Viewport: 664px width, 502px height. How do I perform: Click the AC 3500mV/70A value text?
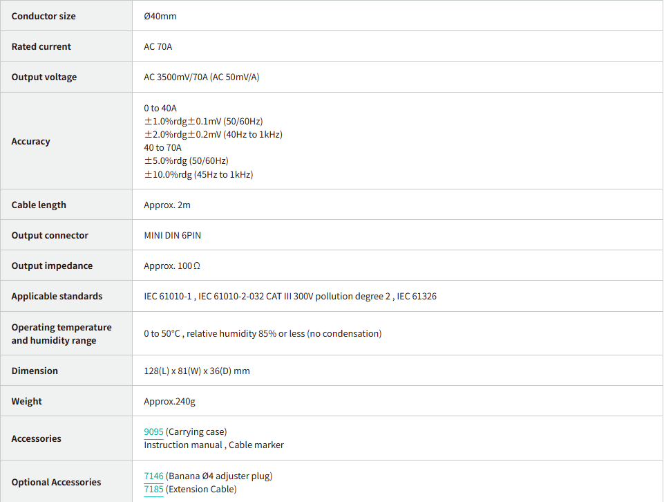[x=201, y=77]
